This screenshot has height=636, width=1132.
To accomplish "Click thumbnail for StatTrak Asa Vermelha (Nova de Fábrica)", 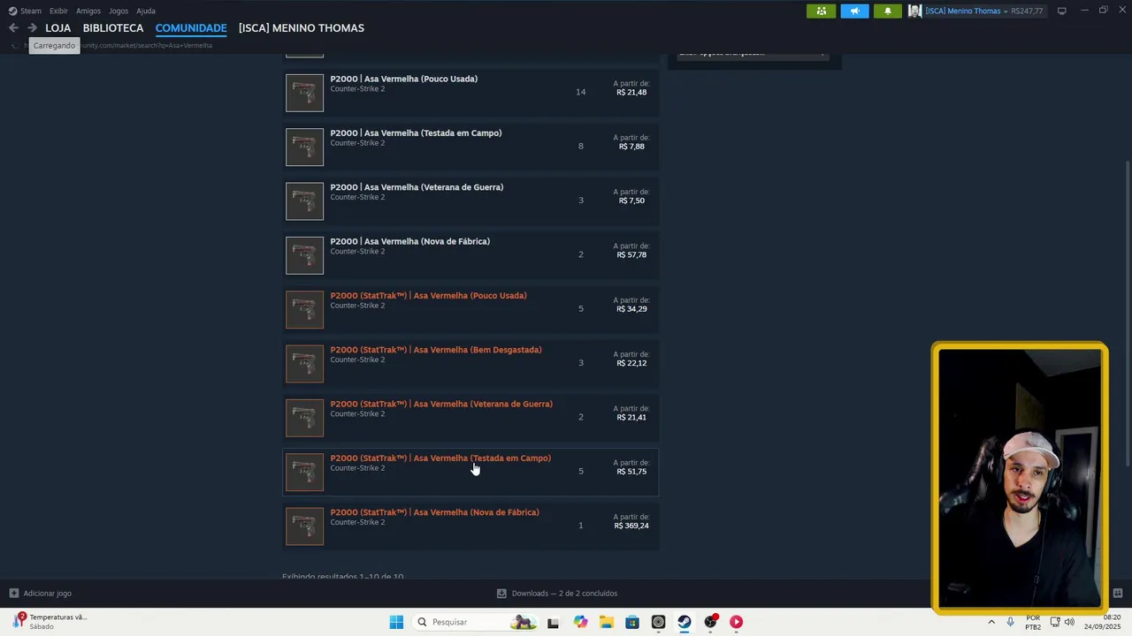I will click(x=304, y=526).
